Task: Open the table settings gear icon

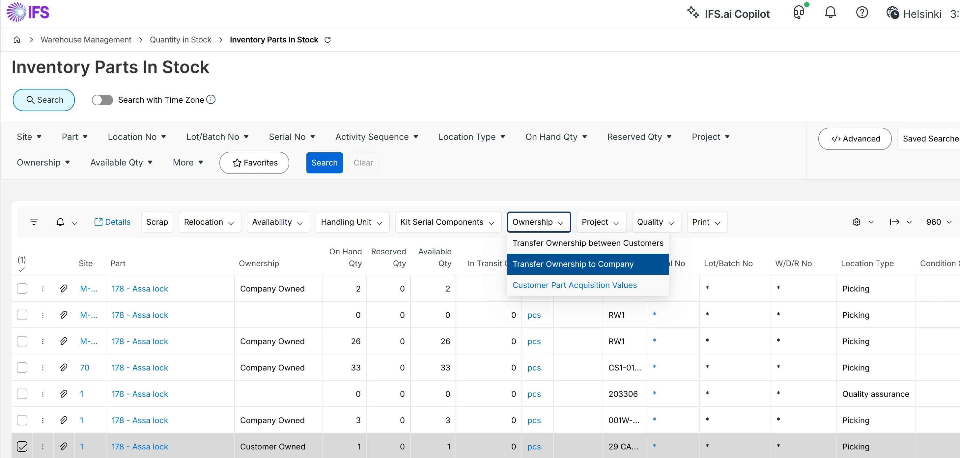Action: point(857,222)
